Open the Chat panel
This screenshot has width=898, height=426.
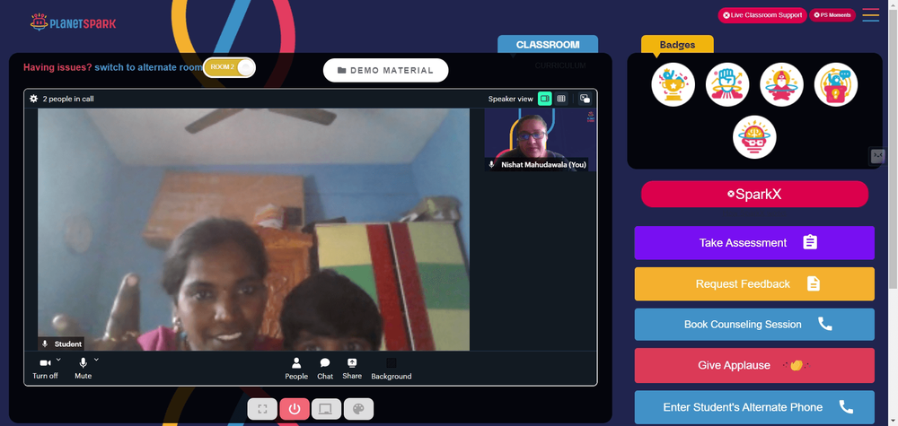(325, 369)
